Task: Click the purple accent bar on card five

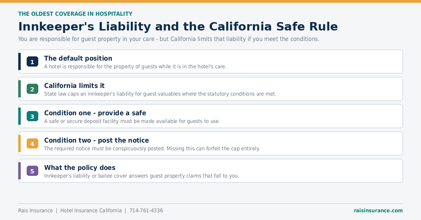Action: point(20,171)
